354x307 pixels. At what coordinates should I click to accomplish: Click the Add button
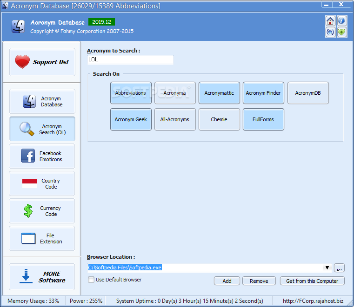[x=227, y=281]
